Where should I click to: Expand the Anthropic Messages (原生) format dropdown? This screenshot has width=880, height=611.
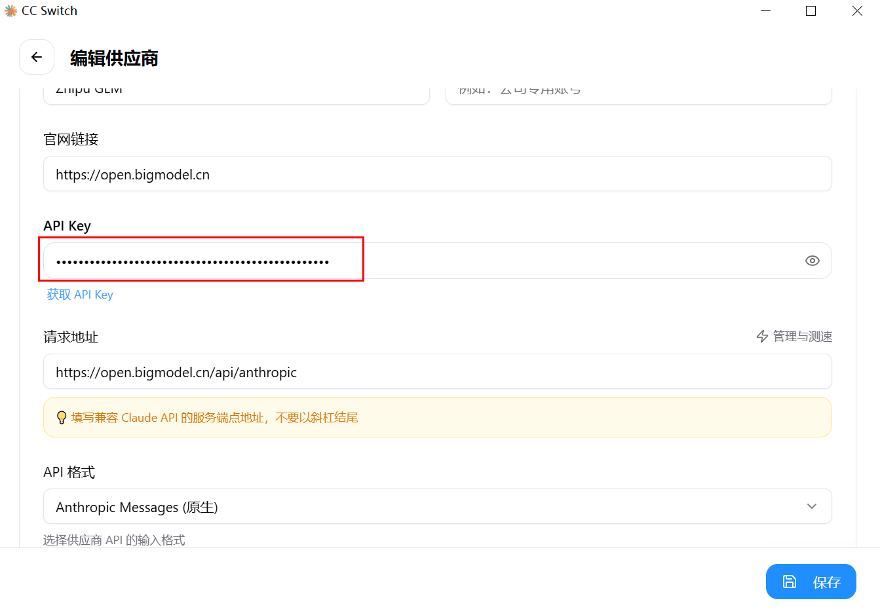(x=438, y=507)
